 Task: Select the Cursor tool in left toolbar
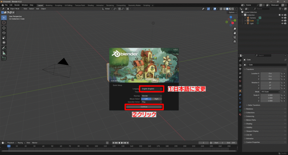pos(4,22)
